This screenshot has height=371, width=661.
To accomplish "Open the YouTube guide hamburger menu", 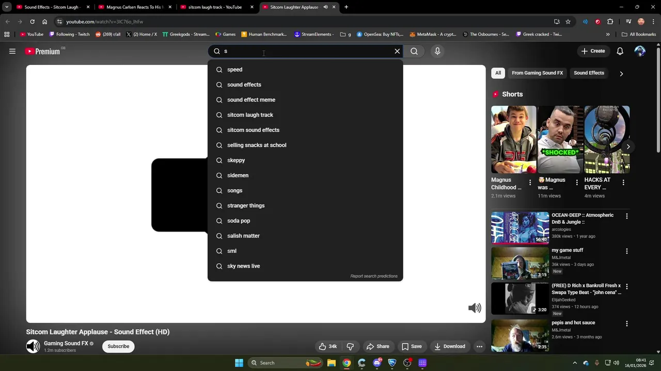I will click(x=12, y=51).
